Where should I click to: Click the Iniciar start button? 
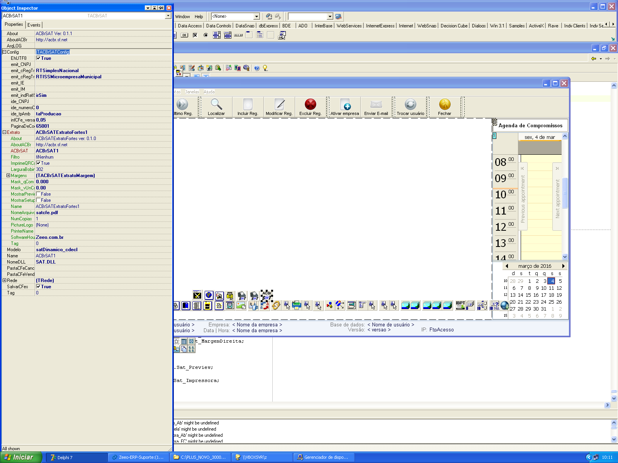[x=20, y=457]
